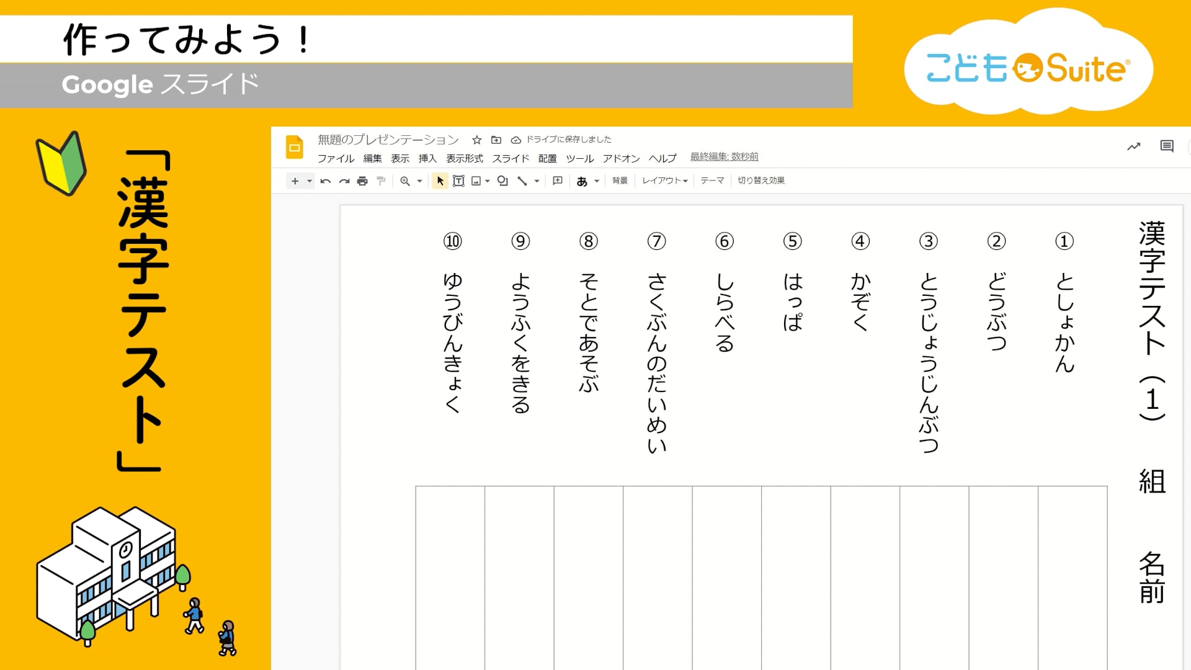The width and height of the screenshot is (1191, 670).
Task: Open the ファイル menu
Action: coord(336,159)
